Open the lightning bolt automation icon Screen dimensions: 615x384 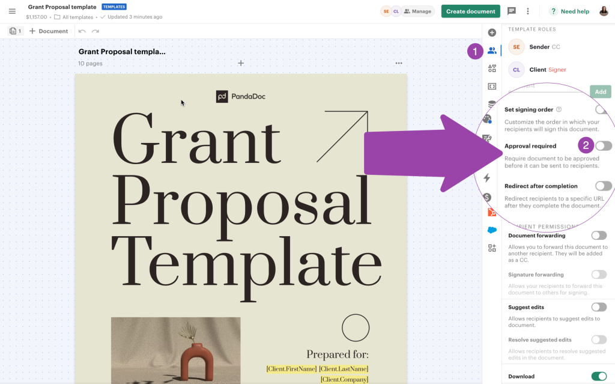[x=487, y=178]
